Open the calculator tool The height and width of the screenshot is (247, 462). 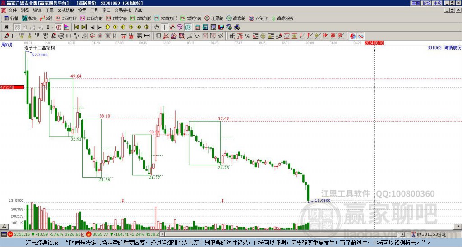[205, 27]
